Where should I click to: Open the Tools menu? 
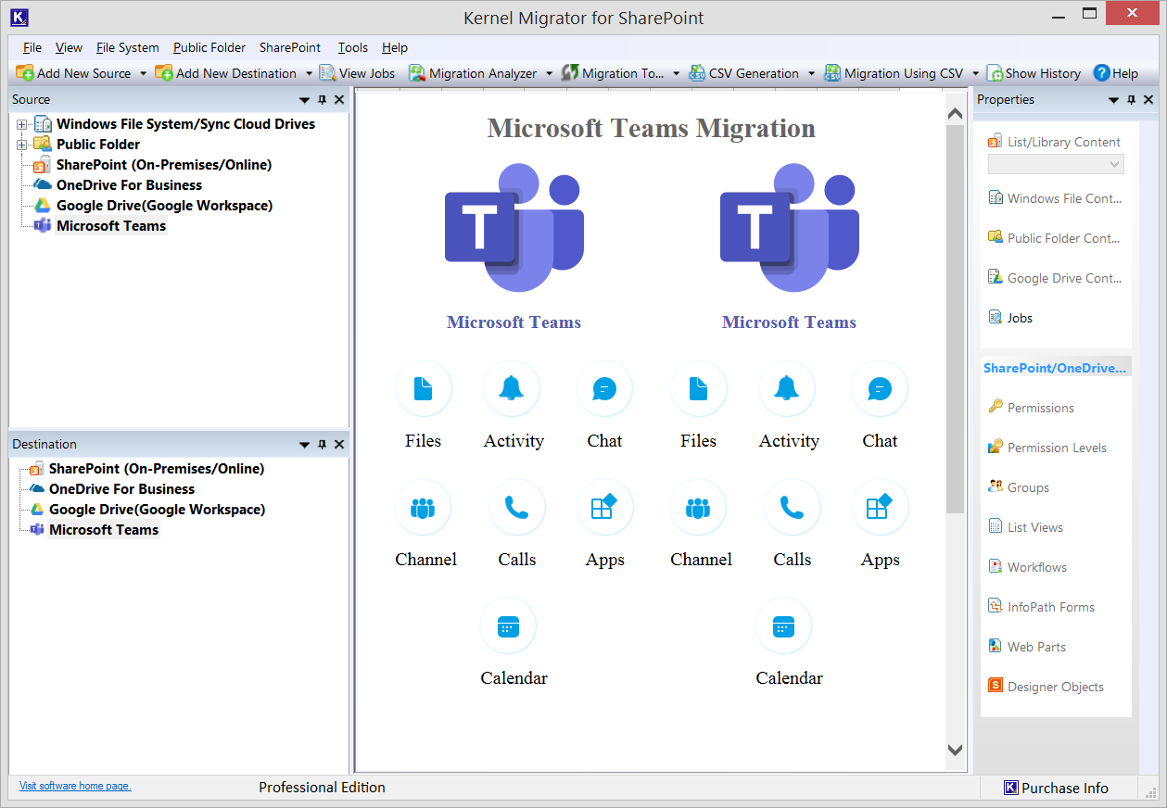[x=353, y=47]
